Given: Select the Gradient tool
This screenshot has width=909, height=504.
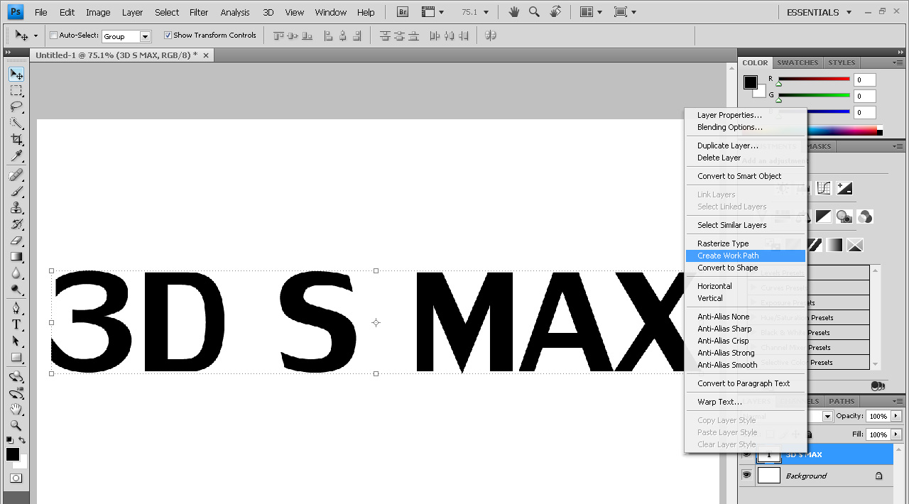Looking at the screenshot, I should [x=16, y=257].
